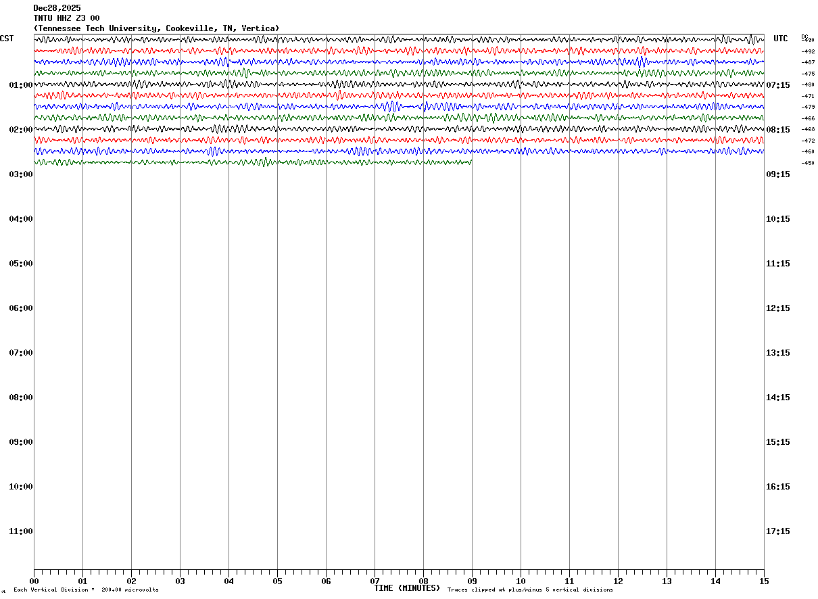Select the 08:00 CST hour label
The width and height of the screenshot is (818, 599).
[x=21, y=398]
